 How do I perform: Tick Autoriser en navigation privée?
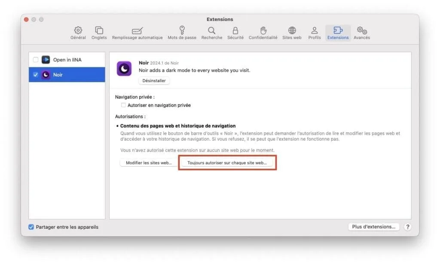pos(123,105)
